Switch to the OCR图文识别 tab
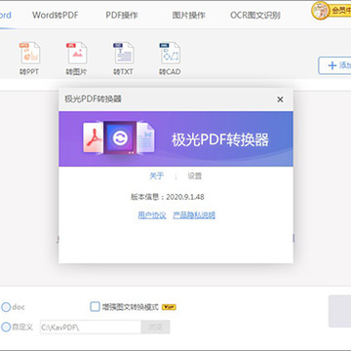The width and height of the screenshot is (351, 351). (x=255, y=15)
